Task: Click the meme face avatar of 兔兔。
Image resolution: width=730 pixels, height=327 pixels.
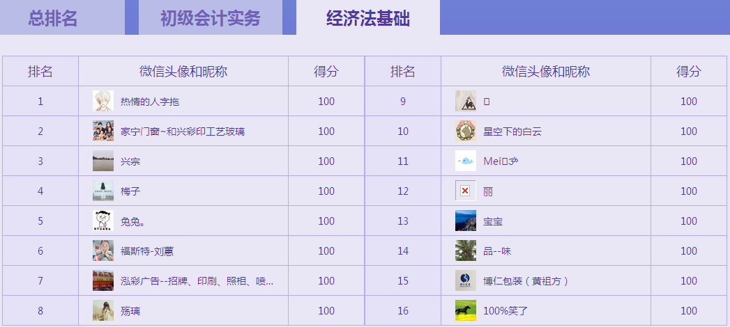Action: click(x=103, y=221)
